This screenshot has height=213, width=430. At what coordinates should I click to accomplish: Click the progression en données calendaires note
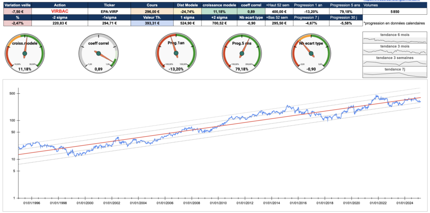[x=394, y=23]
